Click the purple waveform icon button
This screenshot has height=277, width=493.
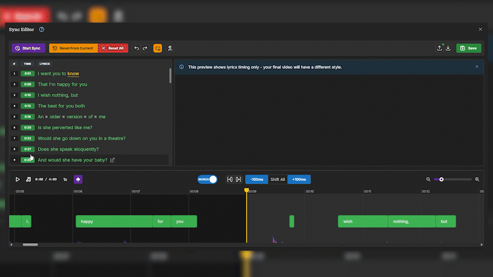[78, 180]
